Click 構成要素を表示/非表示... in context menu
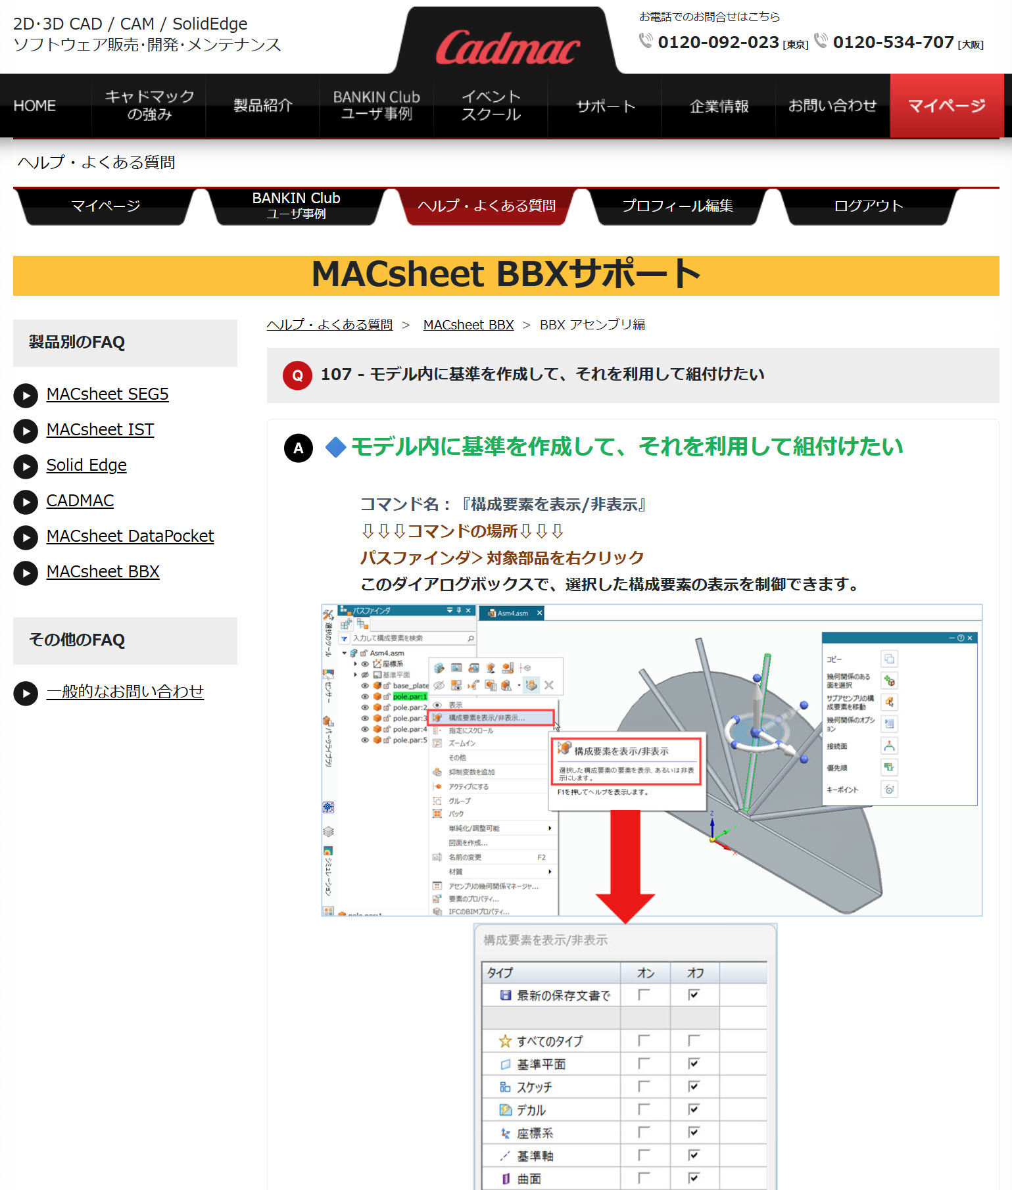Image resolution: width=1012 pixels, height=1190 pixels. 492,718
